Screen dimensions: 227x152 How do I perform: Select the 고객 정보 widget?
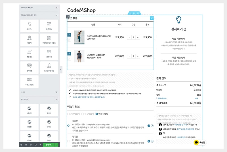coord(49,26)
